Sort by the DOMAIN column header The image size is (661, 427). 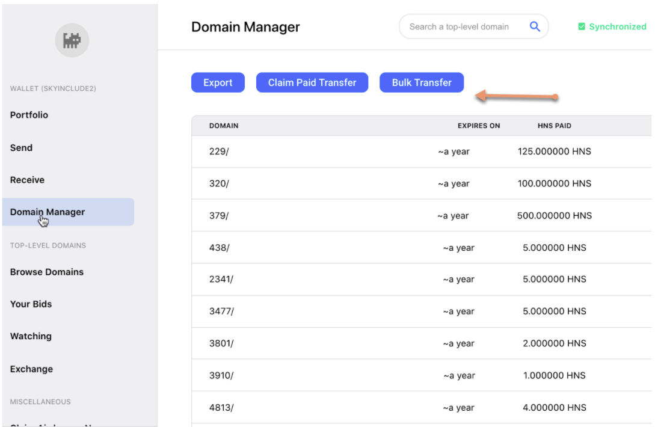point(224,126)
